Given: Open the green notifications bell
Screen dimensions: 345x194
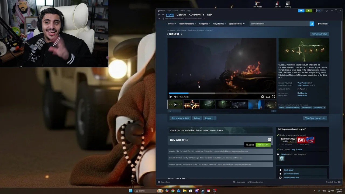Looking at the screenshot, I should (309, 11).
